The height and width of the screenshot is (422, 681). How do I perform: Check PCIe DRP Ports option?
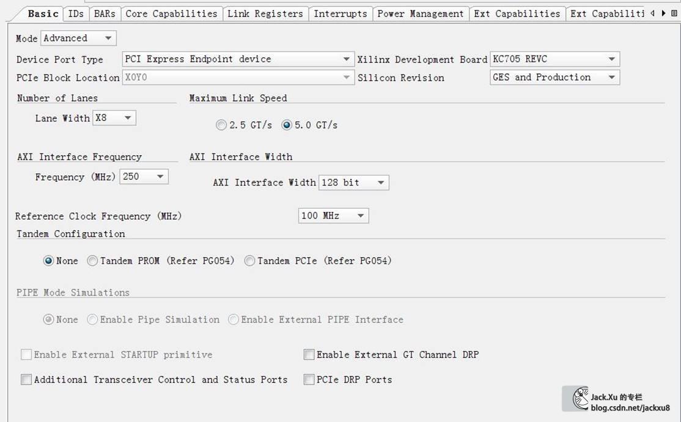(309, 380)
